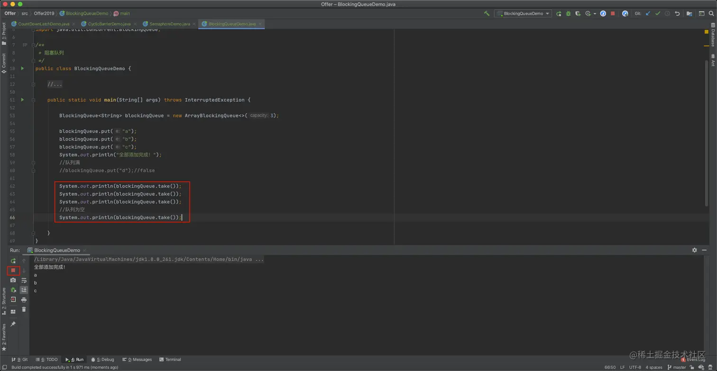Select the BlockingQueueDemo.java editor tab
This screenshot has height=371, width=717.
(x=232, y=24)
